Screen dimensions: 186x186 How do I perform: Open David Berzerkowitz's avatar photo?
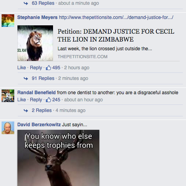point(8,128)
